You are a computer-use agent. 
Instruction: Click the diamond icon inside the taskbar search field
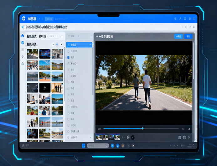(106, 146)
